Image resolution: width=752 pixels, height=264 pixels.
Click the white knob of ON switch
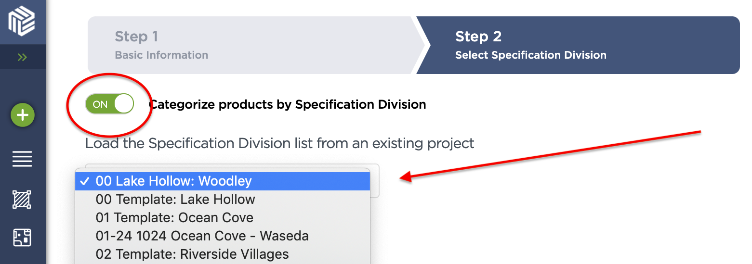click(123, 104)
